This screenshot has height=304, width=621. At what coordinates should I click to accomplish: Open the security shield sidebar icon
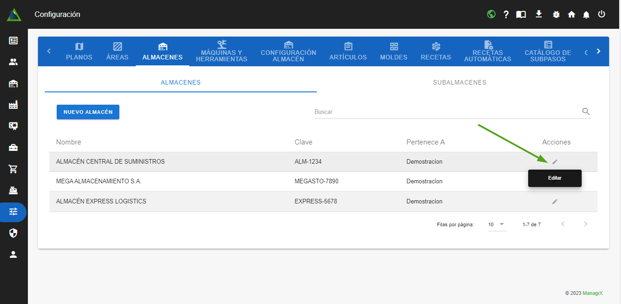point(13,233)
